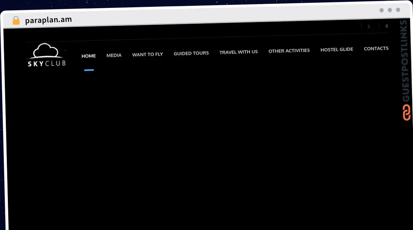The image size is (413, 230).
Task: Open the HOME menu item
Action: click(x=88, y=56)
